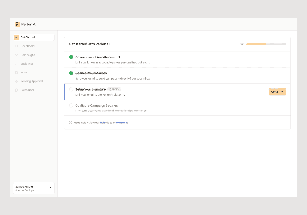
Task: Select the Sales Data document icon
Action: [x=17, y=90]
